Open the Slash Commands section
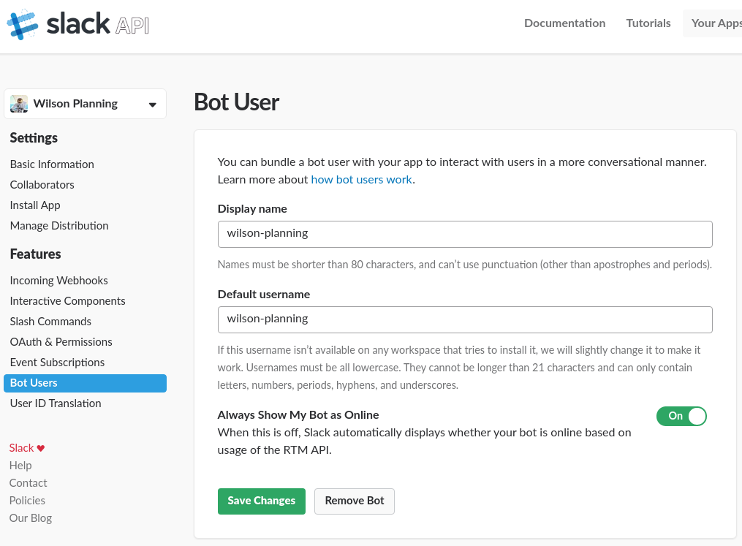Image resolution: width=742 pixels, height=546 pixels. pos(50,322)
